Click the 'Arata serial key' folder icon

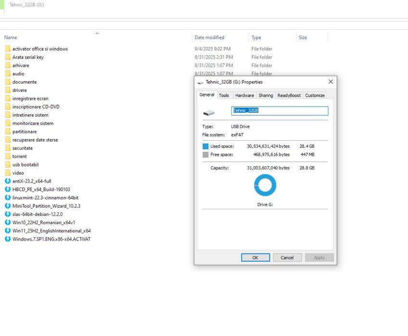8,57
